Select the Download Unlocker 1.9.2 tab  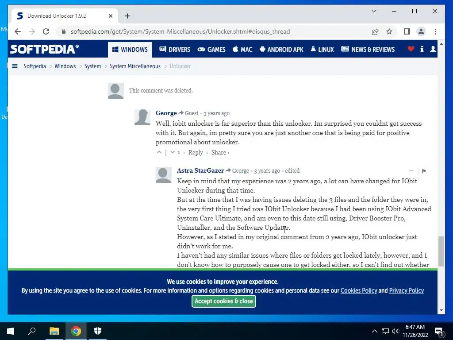click(64, 16)
